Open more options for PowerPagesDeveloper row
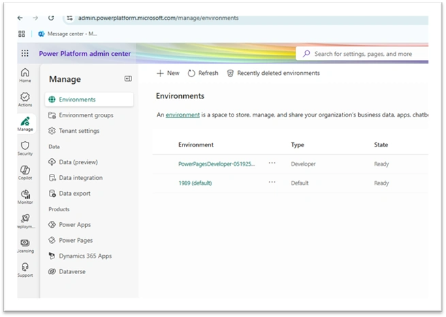 point(272,163)
